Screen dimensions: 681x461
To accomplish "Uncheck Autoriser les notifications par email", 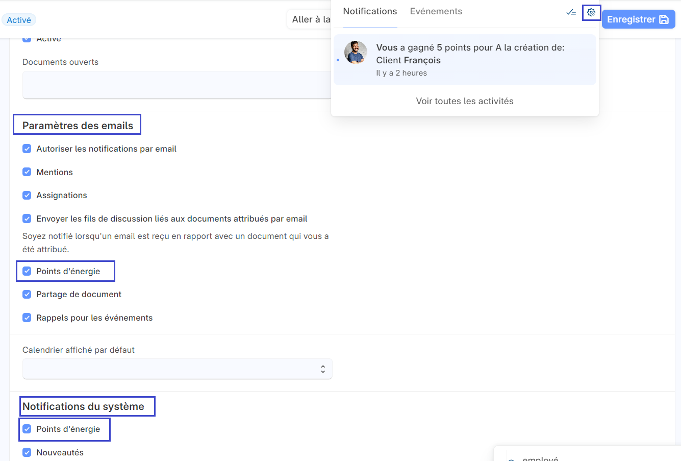I will tap(27, 149).
